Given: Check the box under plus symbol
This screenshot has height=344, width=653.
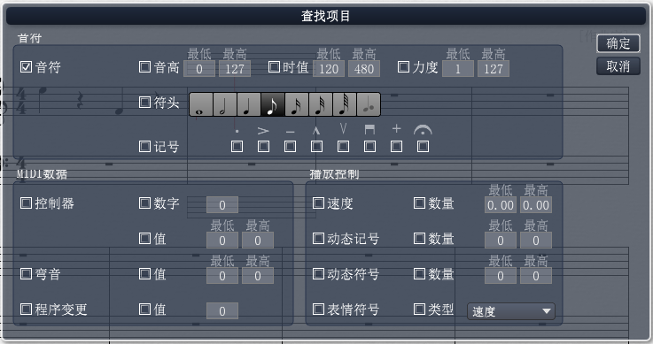Looking at the screenshot, I should pyautogui.click(x=396, y=146).
